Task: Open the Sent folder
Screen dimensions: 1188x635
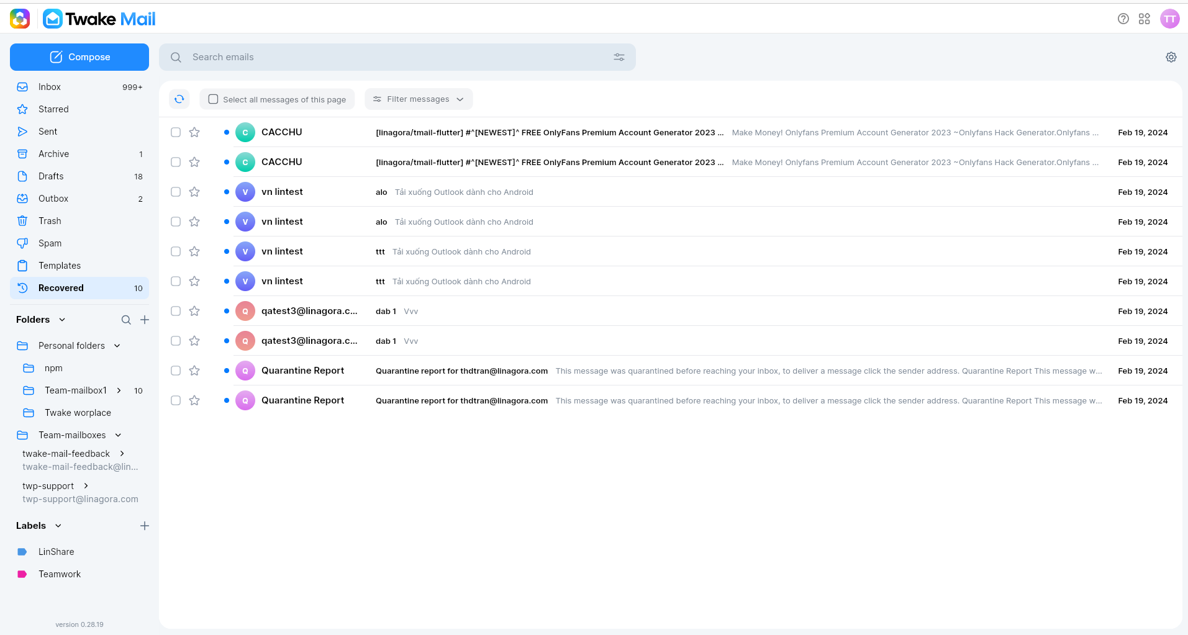Action: 79,132
